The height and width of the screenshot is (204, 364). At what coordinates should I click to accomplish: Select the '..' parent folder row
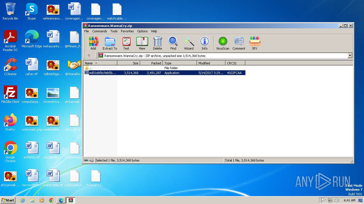point(164,68)
